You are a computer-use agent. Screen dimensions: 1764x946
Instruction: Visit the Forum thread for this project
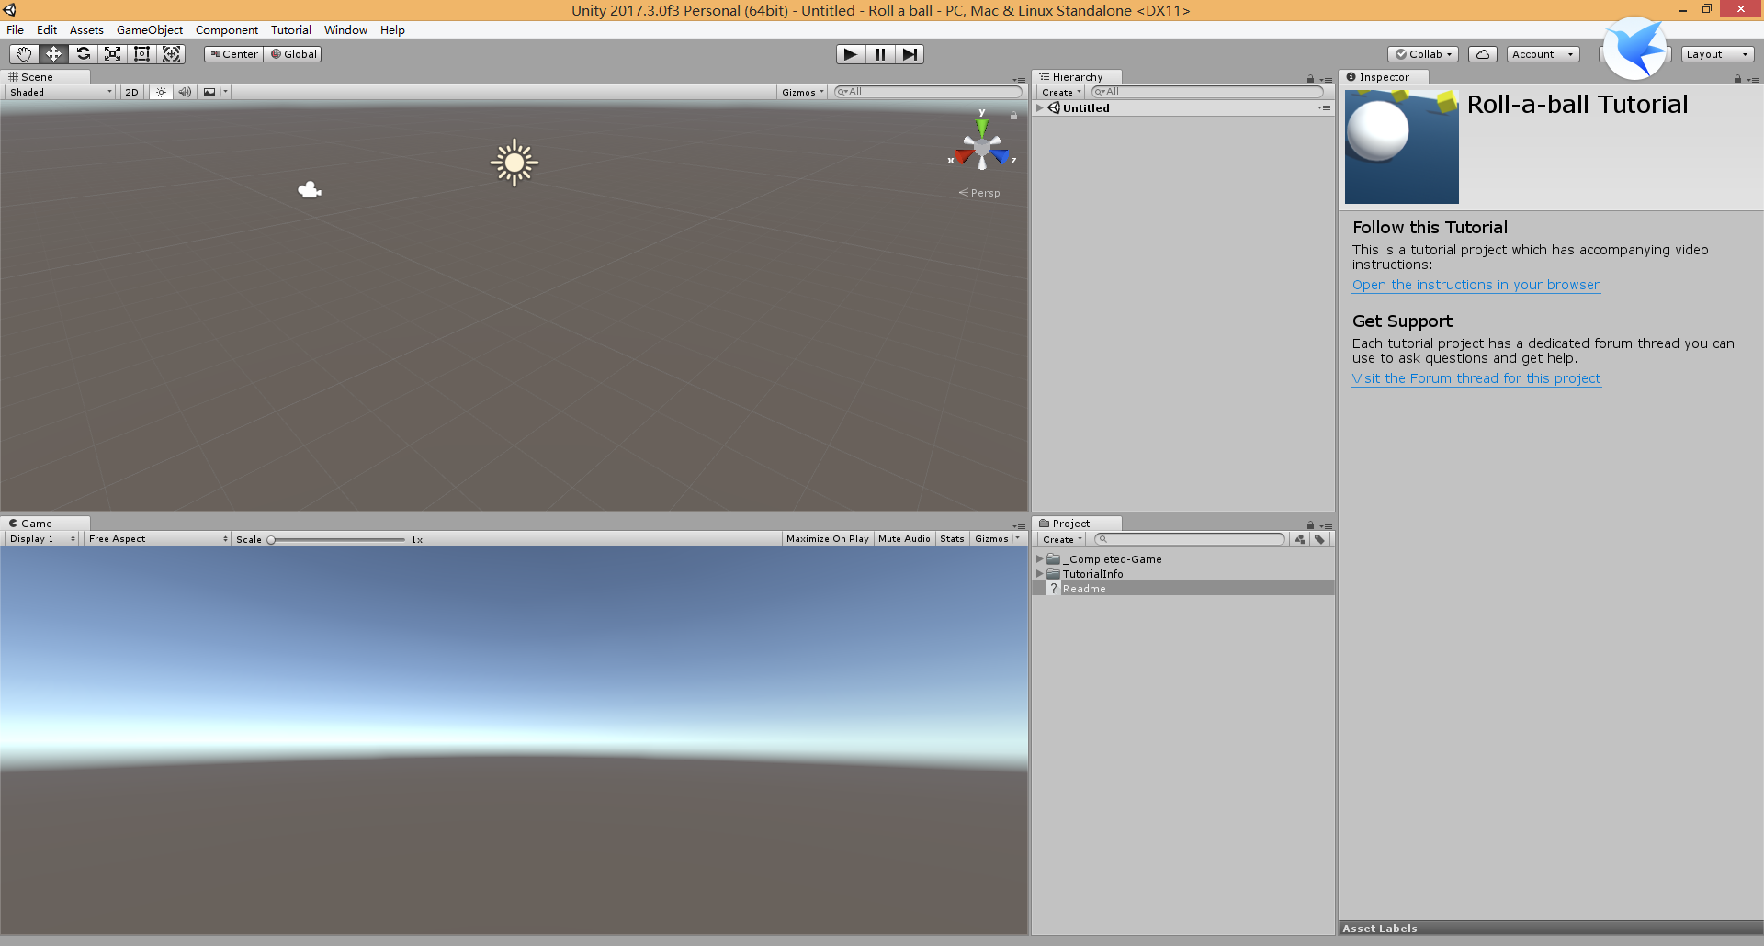pyautogui.click(x=1476, y=378)
